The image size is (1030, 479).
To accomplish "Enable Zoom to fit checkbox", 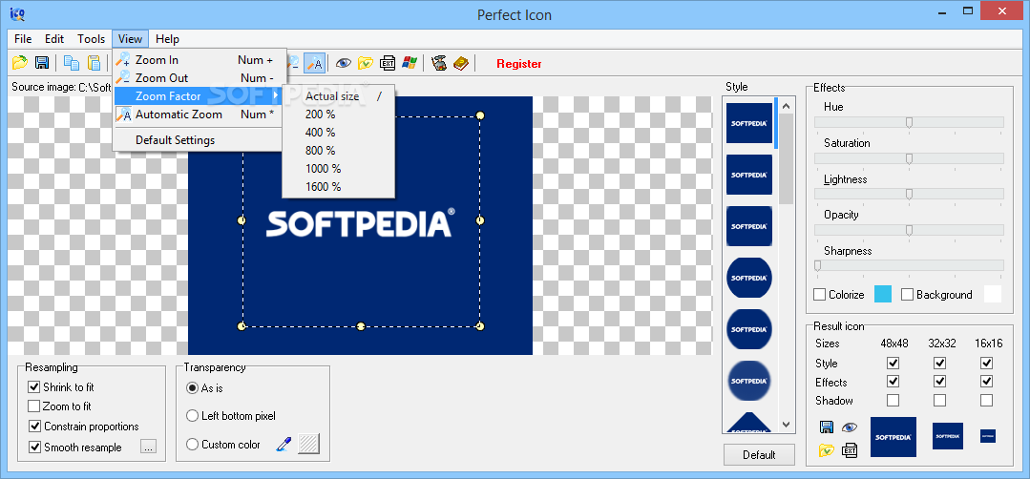I will [x=34, y=406].
